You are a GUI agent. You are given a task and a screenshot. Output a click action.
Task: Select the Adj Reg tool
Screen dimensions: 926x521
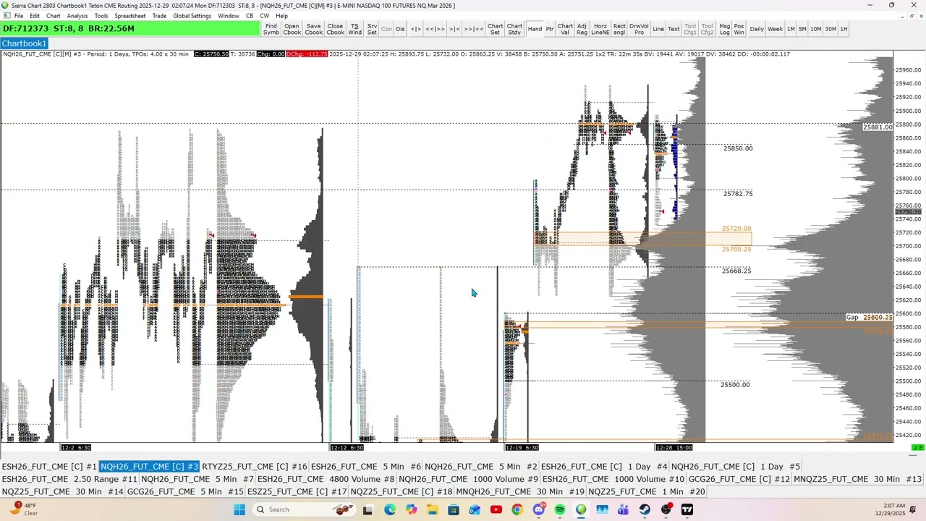pyautogui.click(x=582, y=29)
